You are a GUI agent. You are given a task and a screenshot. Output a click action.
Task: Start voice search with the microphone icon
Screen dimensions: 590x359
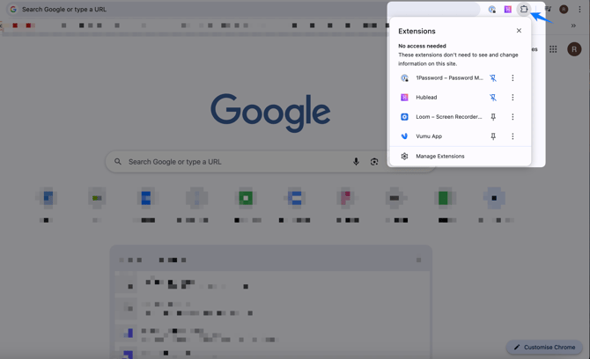(x=356, y=162)
